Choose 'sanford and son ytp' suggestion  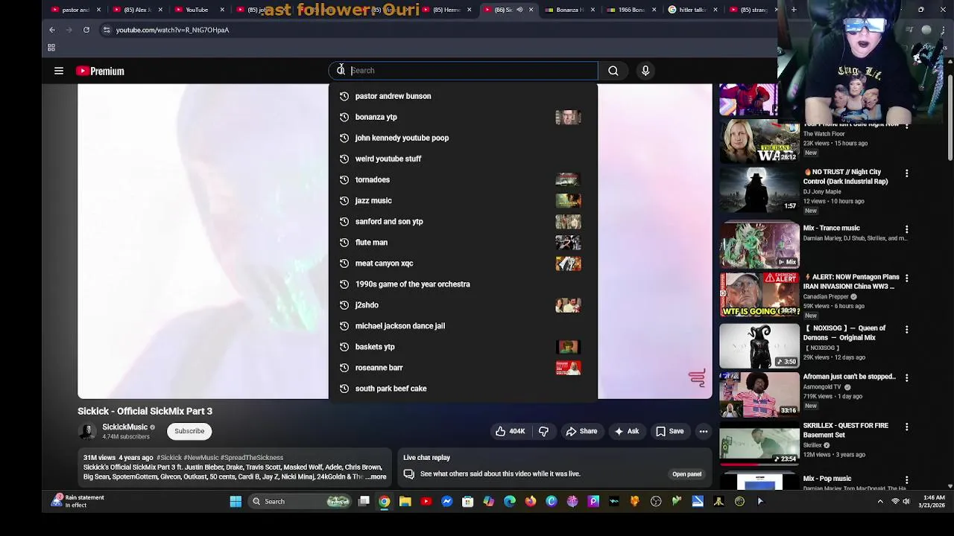463,221
